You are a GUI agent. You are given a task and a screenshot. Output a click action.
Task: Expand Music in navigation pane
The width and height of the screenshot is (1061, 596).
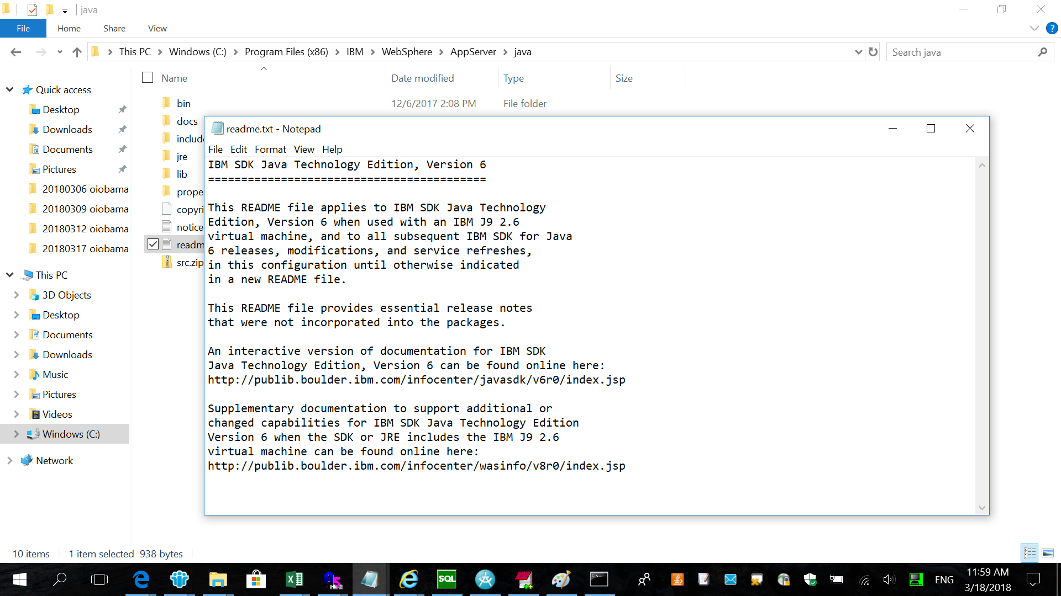16,374
